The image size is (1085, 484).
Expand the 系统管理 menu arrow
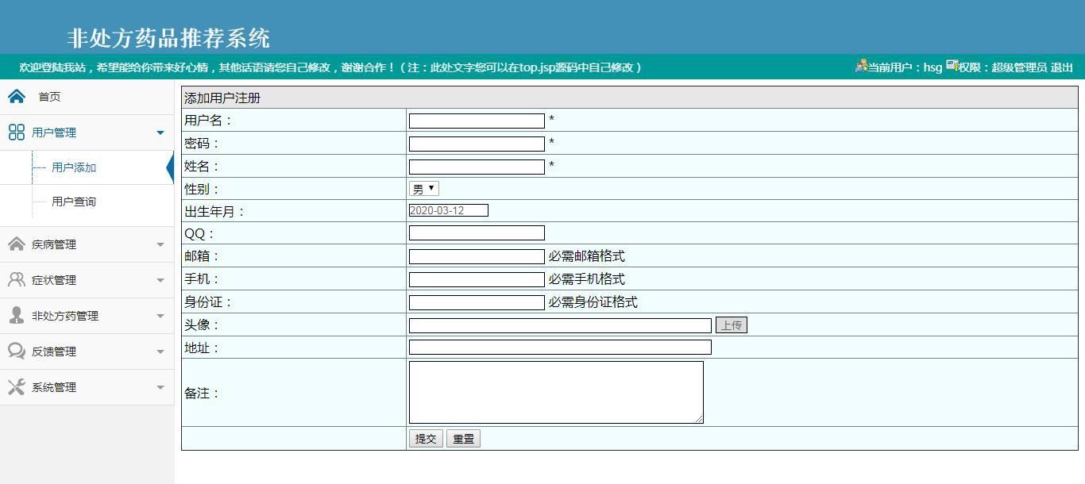click(160, 387)
